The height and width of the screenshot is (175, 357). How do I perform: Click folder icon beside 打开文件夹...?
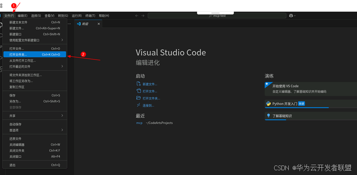coord(139,98)
